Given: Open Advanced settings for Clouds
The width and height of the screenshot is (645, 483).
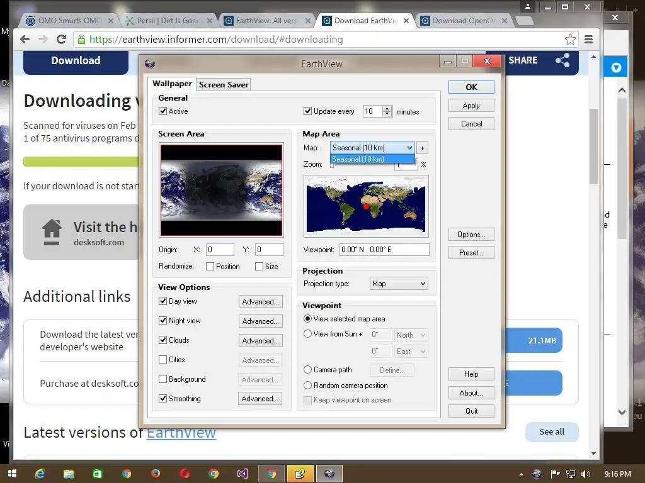Looking at the screenshot, I should point(260,340).
